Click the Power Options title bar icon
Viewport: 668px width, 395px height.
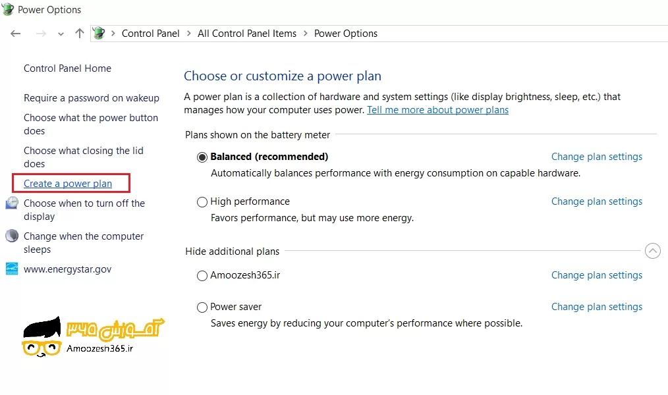[x=7, y=9]
